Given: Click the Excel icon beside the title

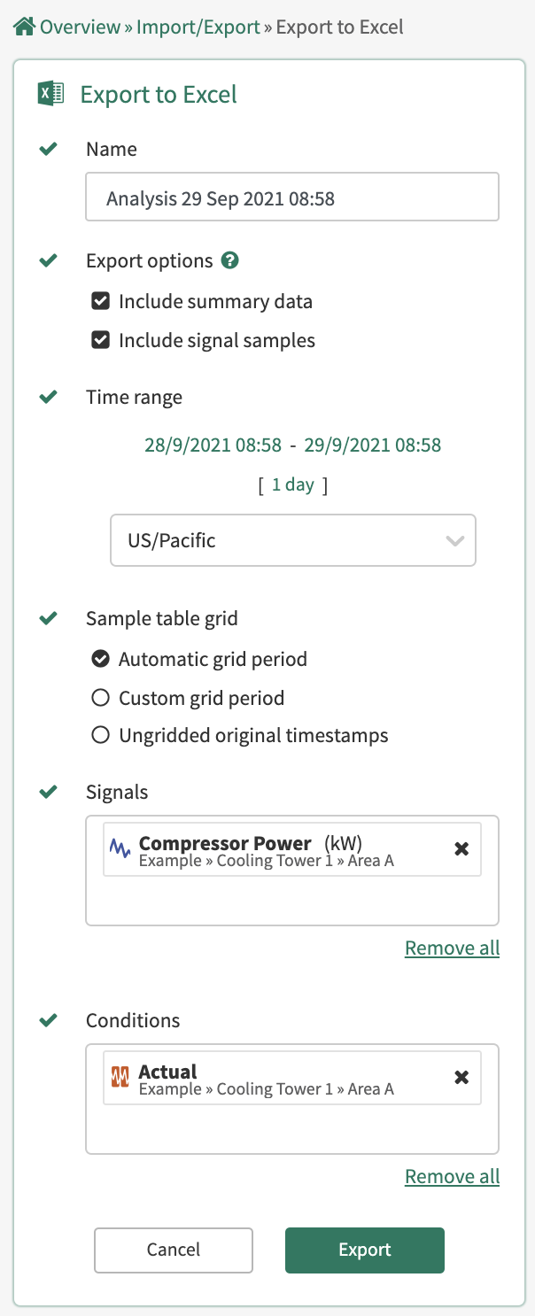Looking at the screenshot, I should point(50,94).
